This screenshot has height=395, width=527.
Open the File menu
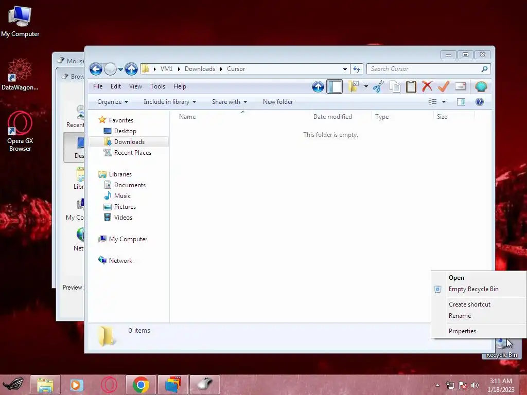point(98,86)
